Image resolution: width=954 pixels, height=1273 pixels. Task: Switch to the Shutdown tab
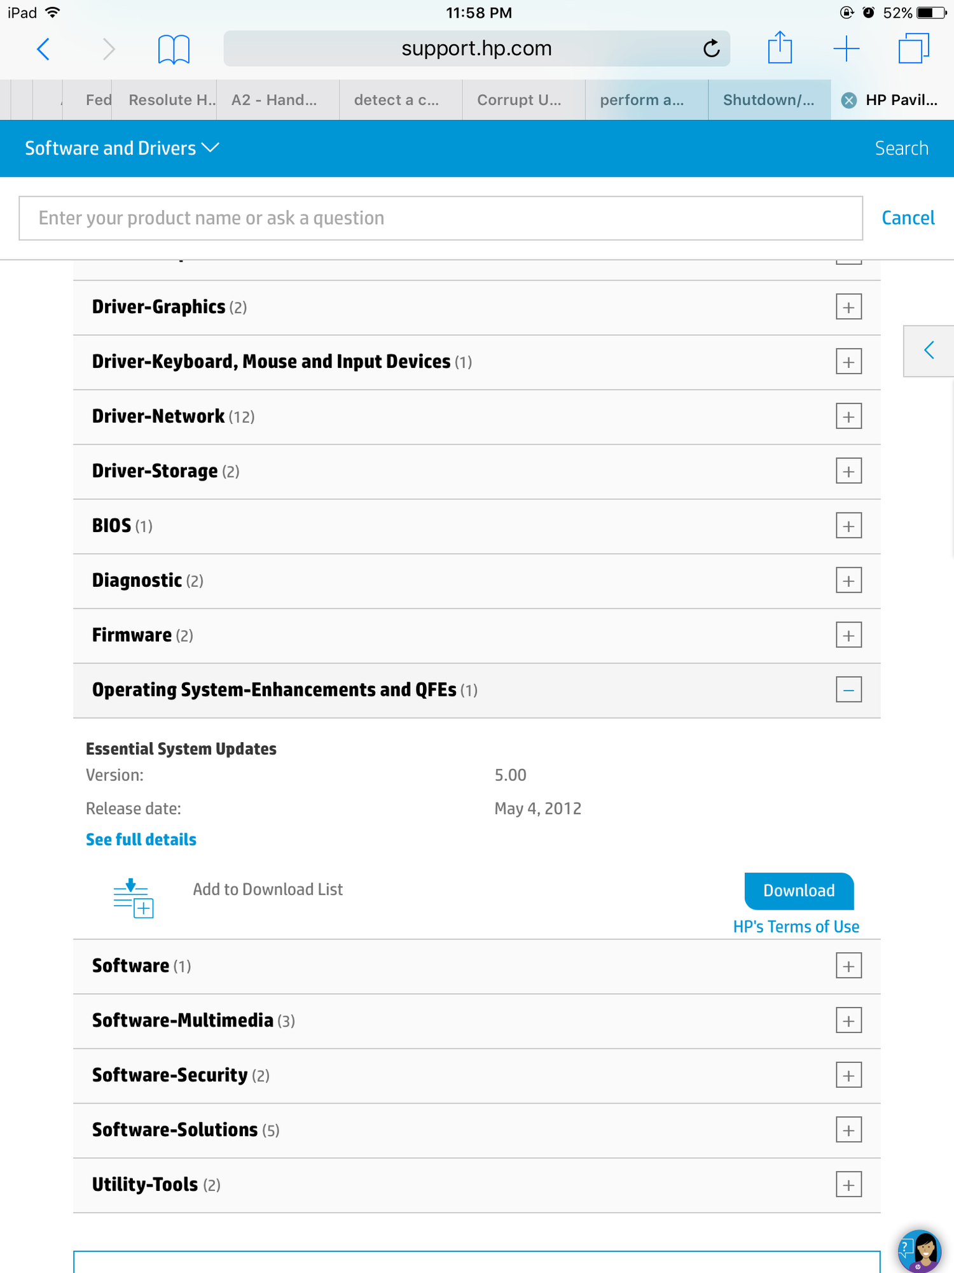[768, 100]
